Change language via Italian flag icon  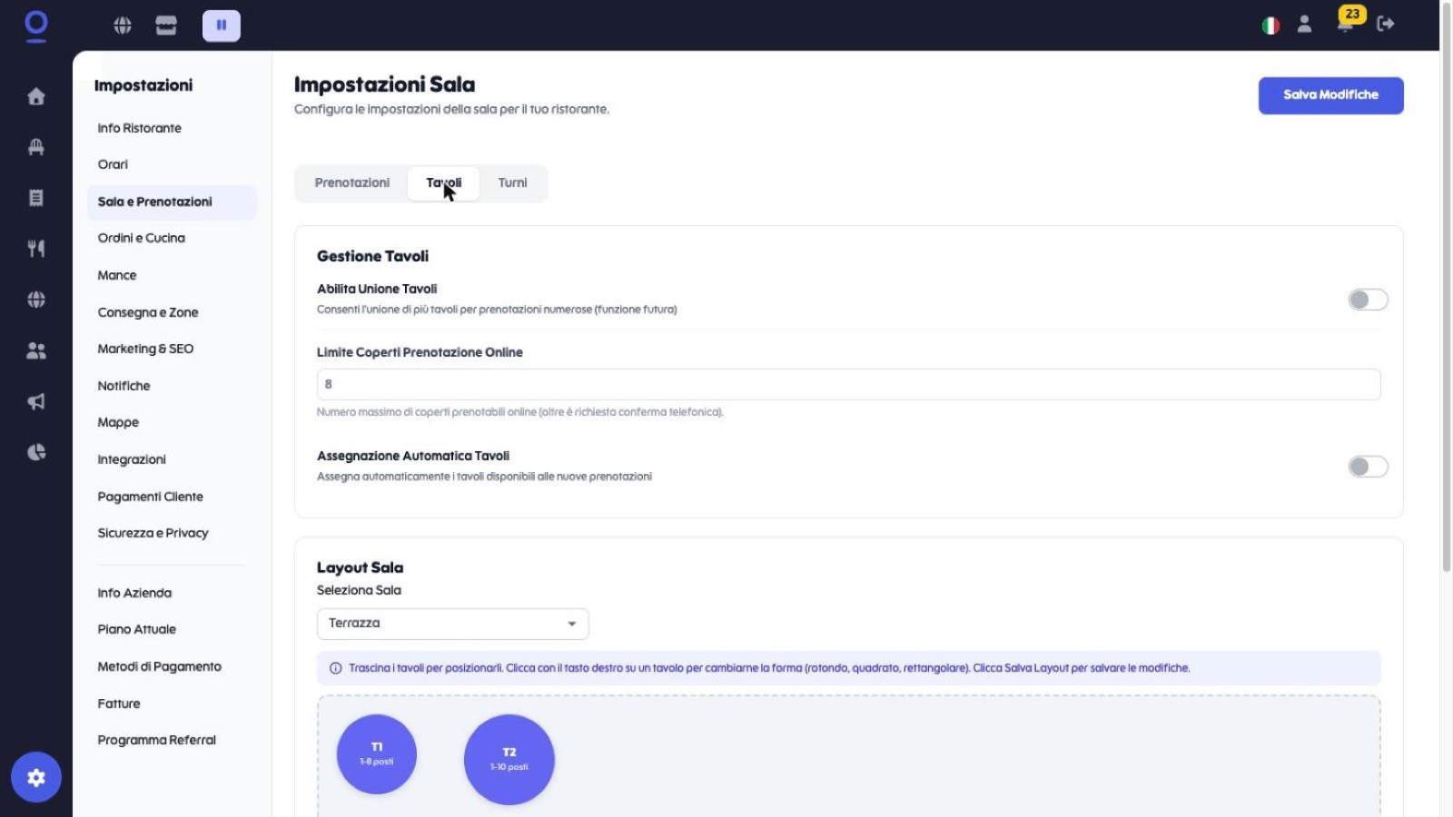tap(1270, 25)
